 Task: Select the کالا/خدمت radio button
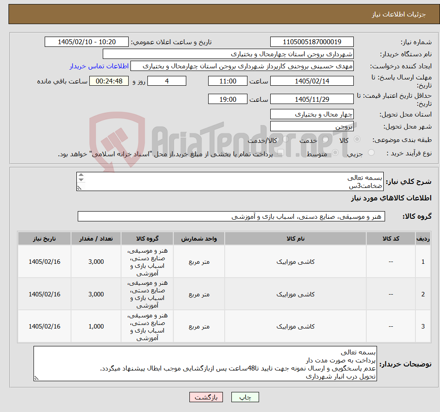point(285,139)
